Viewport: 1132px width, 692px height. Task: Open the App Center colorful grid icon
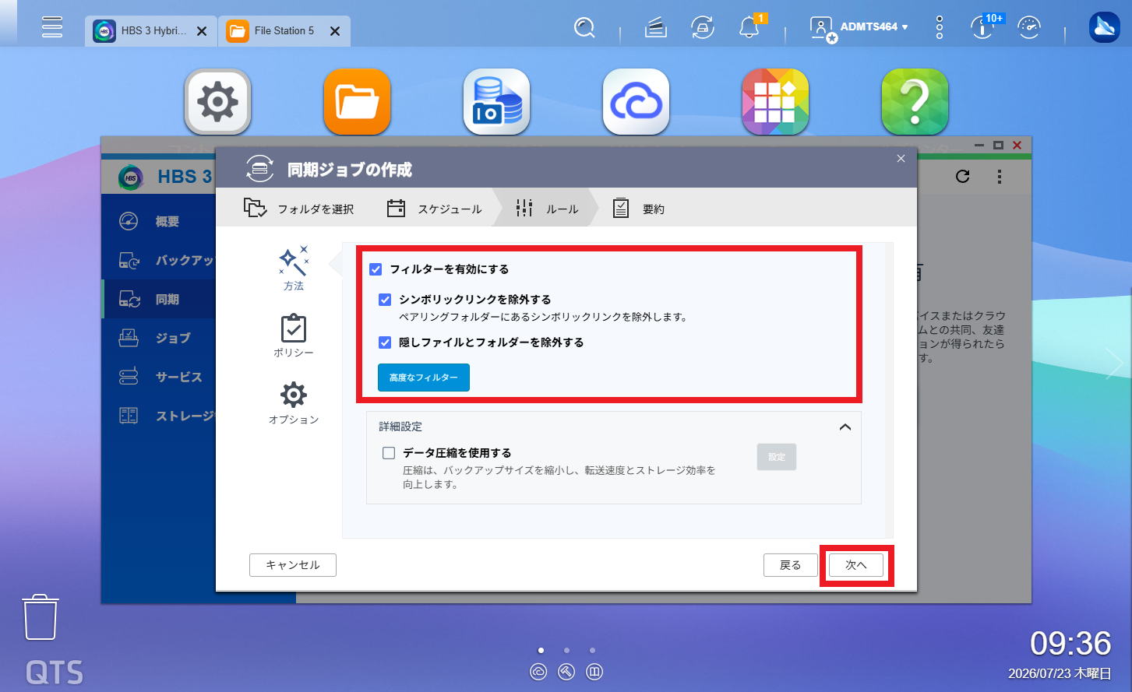[x=775, y=101]
